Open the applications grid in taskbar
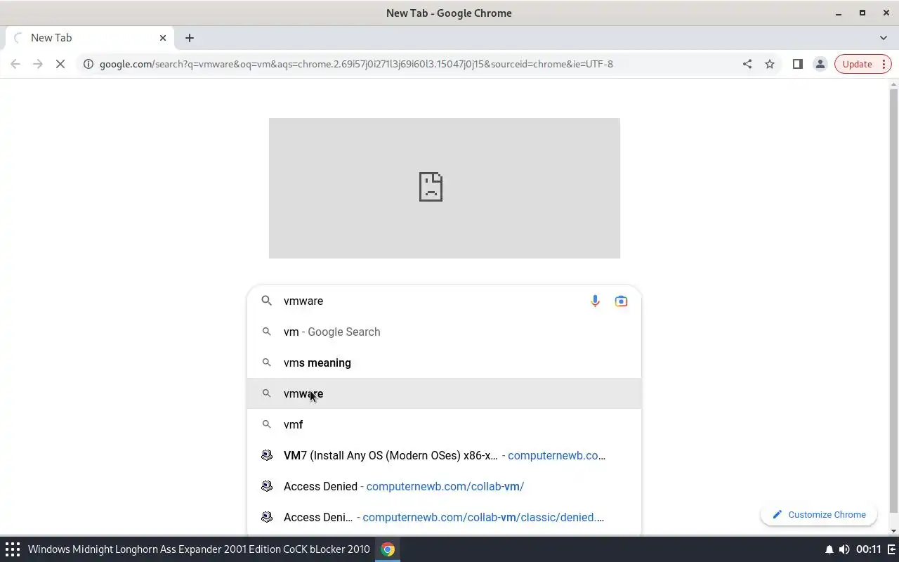 pos(13,549)
